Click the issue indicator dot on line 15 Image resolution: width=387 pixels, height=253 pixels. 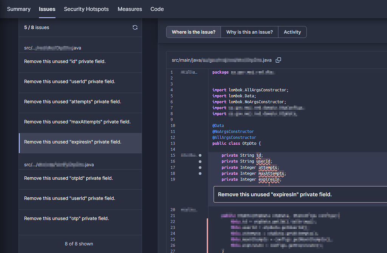coord(200,155)
